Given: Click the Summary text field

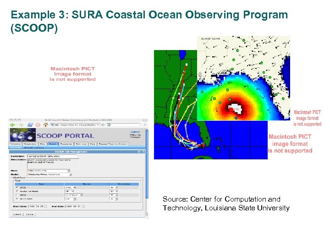Looking at the screenshot, I should click(52, 156).
